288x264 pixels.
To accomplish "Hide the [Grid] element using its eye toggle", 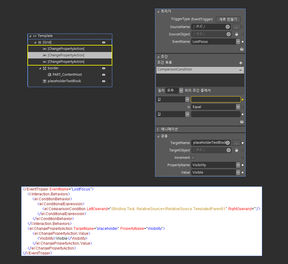I will pos(104,42).
